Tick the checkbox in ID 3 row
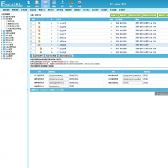The width and height of the screenshot is (168, 168). pos(58,30)
